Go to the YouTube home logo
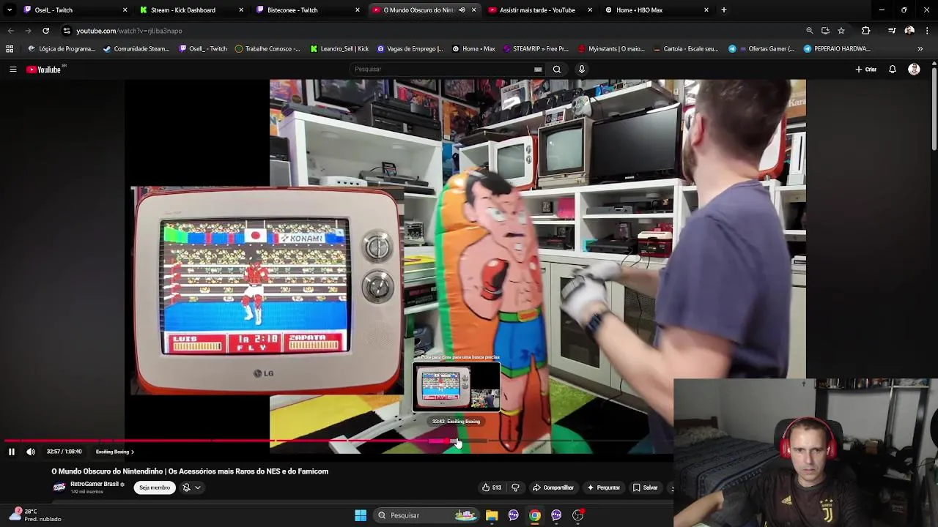The image size is (938, 527). [44, 70]
